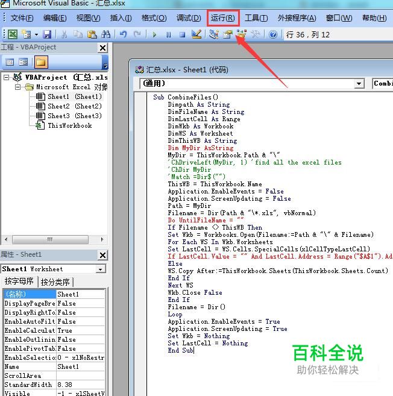
Task: Click the EnableCalculation True value
Action: [x=80, y=330]
